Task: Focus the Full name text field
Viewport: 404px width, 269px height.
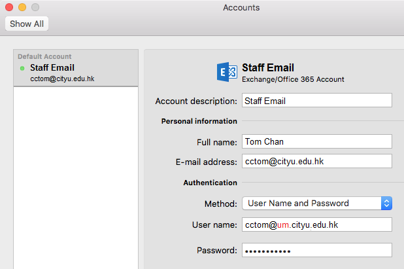Action: tap(316, 141)
